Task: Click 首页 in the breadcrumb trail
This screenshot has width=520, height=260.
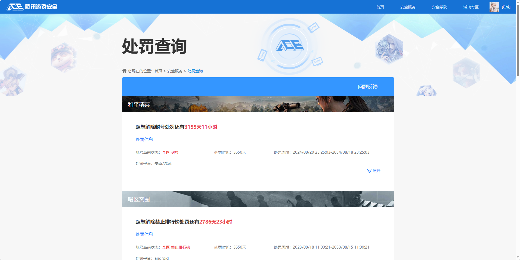Action: tap(158, 71)
